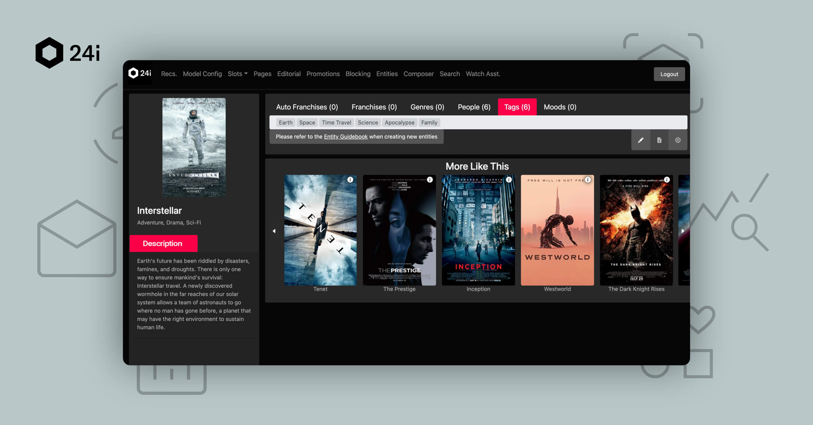Click the Earth tag

(286, 123)
